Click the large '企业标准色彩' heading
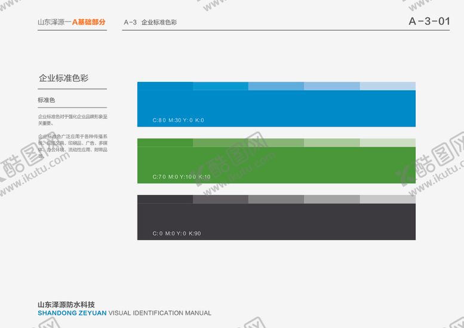Image resolution: width=464 pixels, height=328 pixels. pyautogui.click(x=64, y=78)
